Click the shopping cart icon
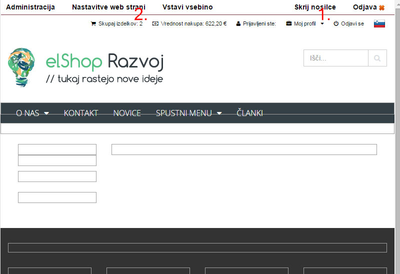Screen dimensions: 400x274 click(x=93, y=23)
